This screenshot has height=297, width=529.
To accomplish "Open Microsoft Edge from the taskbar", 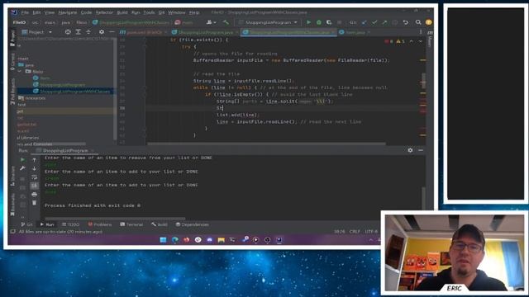I will click(x=174, y=240).
